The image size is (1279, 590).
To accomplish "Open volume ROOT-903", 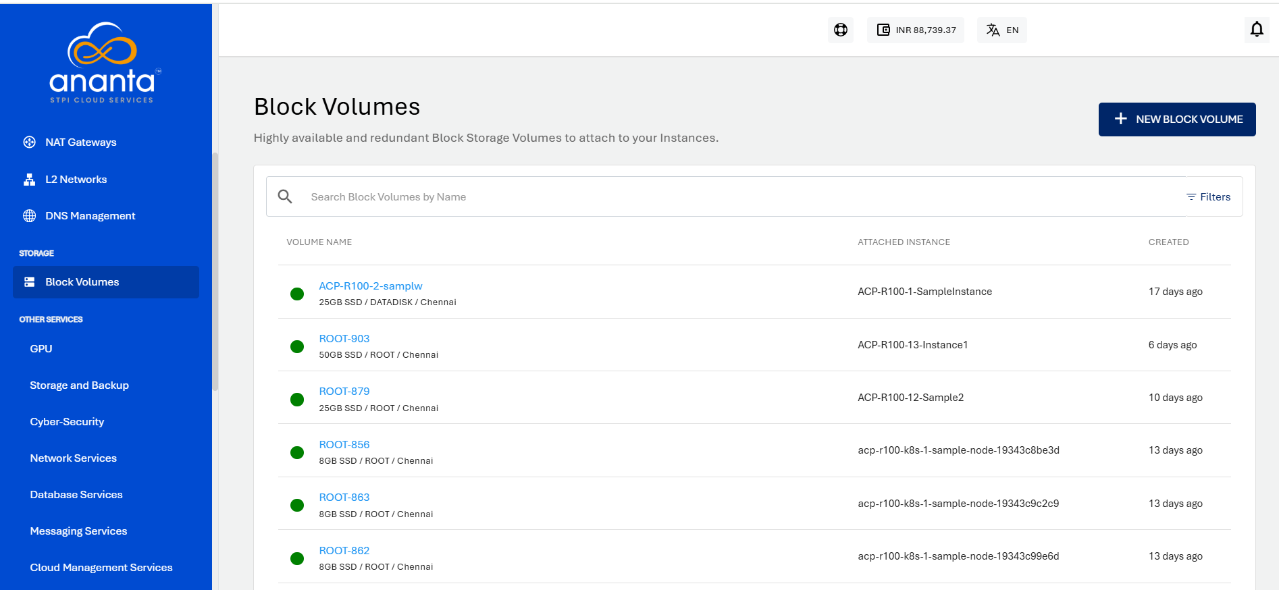I will coord(344,338).
